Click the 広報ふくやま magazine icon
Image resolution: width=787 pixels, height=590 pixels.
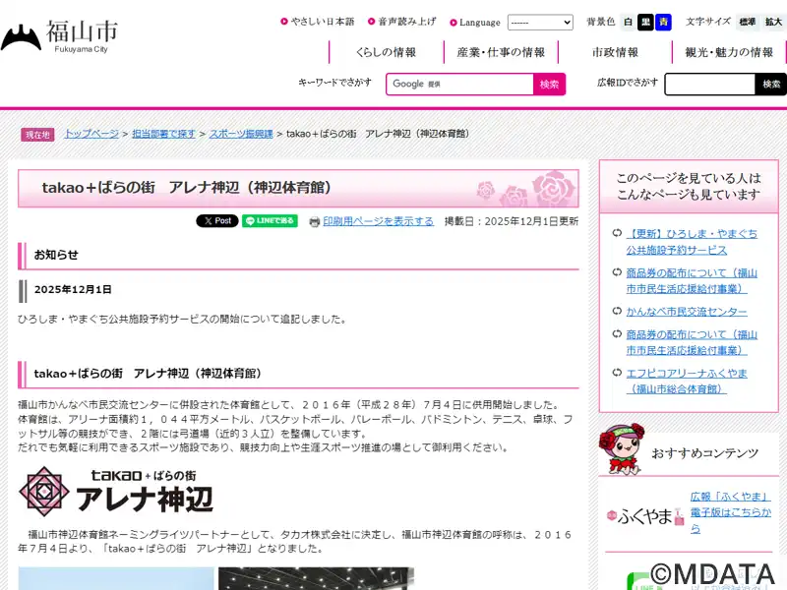(x=644, y=516)
